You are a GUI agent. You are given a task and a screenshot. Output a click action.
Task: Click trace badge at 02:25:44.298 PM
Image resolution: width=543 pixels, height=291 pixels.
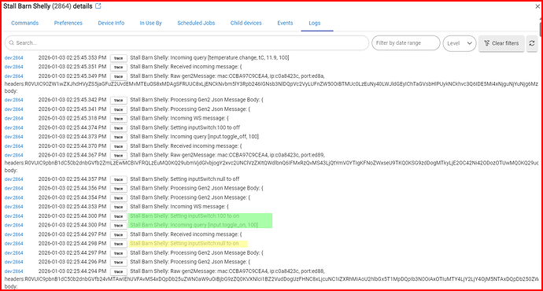pyautogui.click(x=118, y=244)
